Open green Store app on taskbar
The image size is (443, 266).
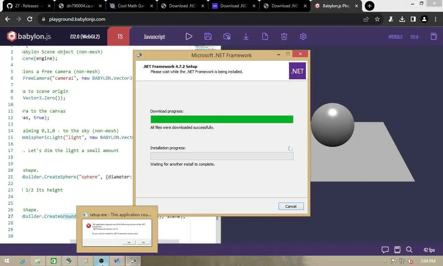coord(54,261)
